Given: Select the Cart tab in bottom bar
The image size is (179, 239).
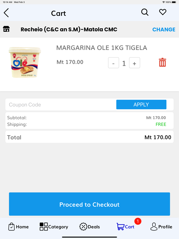Looking at the screenshot, I should (125, 227).
